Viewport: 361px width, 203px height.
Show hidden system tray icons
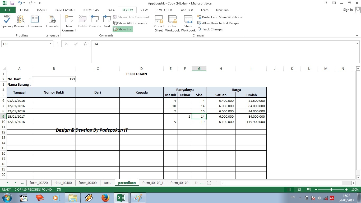300,198
